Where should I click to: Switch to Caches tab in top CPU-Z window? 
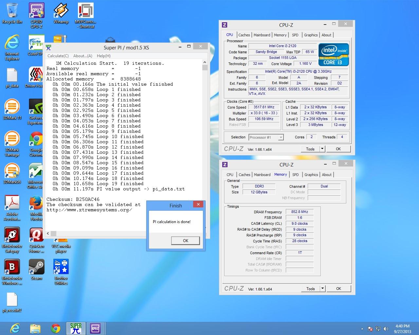coord(244,35)
